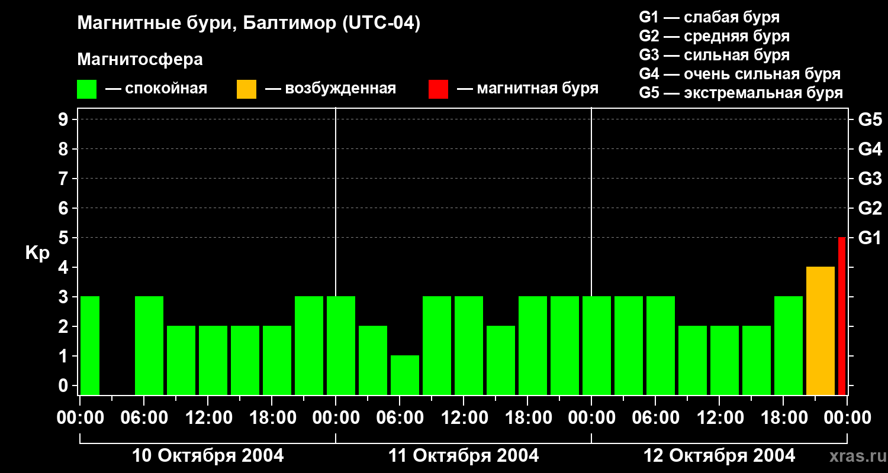Click the G2 label on the right axis
This screenshot has width=888, height=473.
click(x=870, y=208)
